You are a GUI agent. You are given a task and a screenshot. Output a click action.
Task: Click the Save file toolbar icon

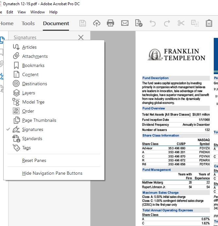click(x=82, y=23)
